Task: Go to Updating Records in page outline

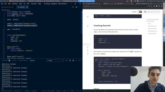Action: 152,31
